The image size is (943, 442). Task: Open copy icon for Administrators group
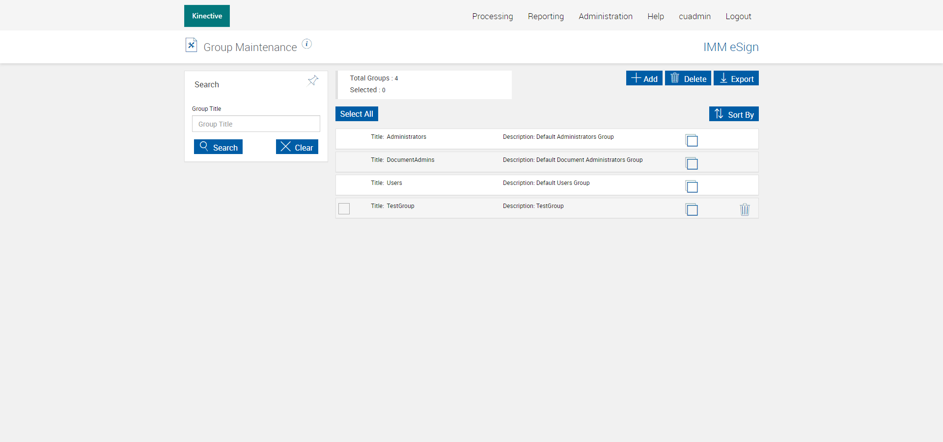click(x=692, y=140)
